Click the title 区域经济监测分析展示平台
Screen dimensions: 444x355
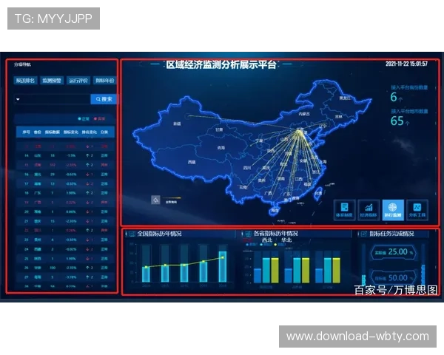tap(221, 65)
